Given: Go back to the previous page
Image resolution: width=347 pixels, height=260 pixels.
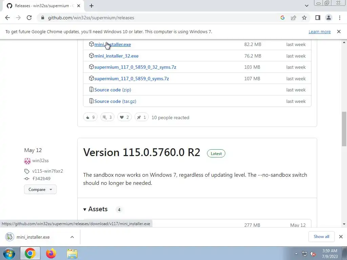Looking at the screenshot, I should [x=7, y=18].
